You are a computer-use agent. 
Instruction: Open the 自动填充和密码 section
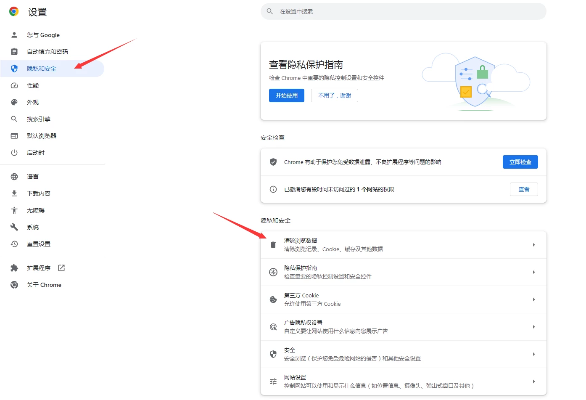52,52
